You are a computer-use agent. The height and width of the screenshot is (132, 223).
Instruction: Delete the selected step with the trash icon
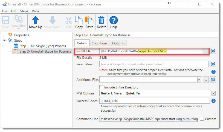point(101,20)
